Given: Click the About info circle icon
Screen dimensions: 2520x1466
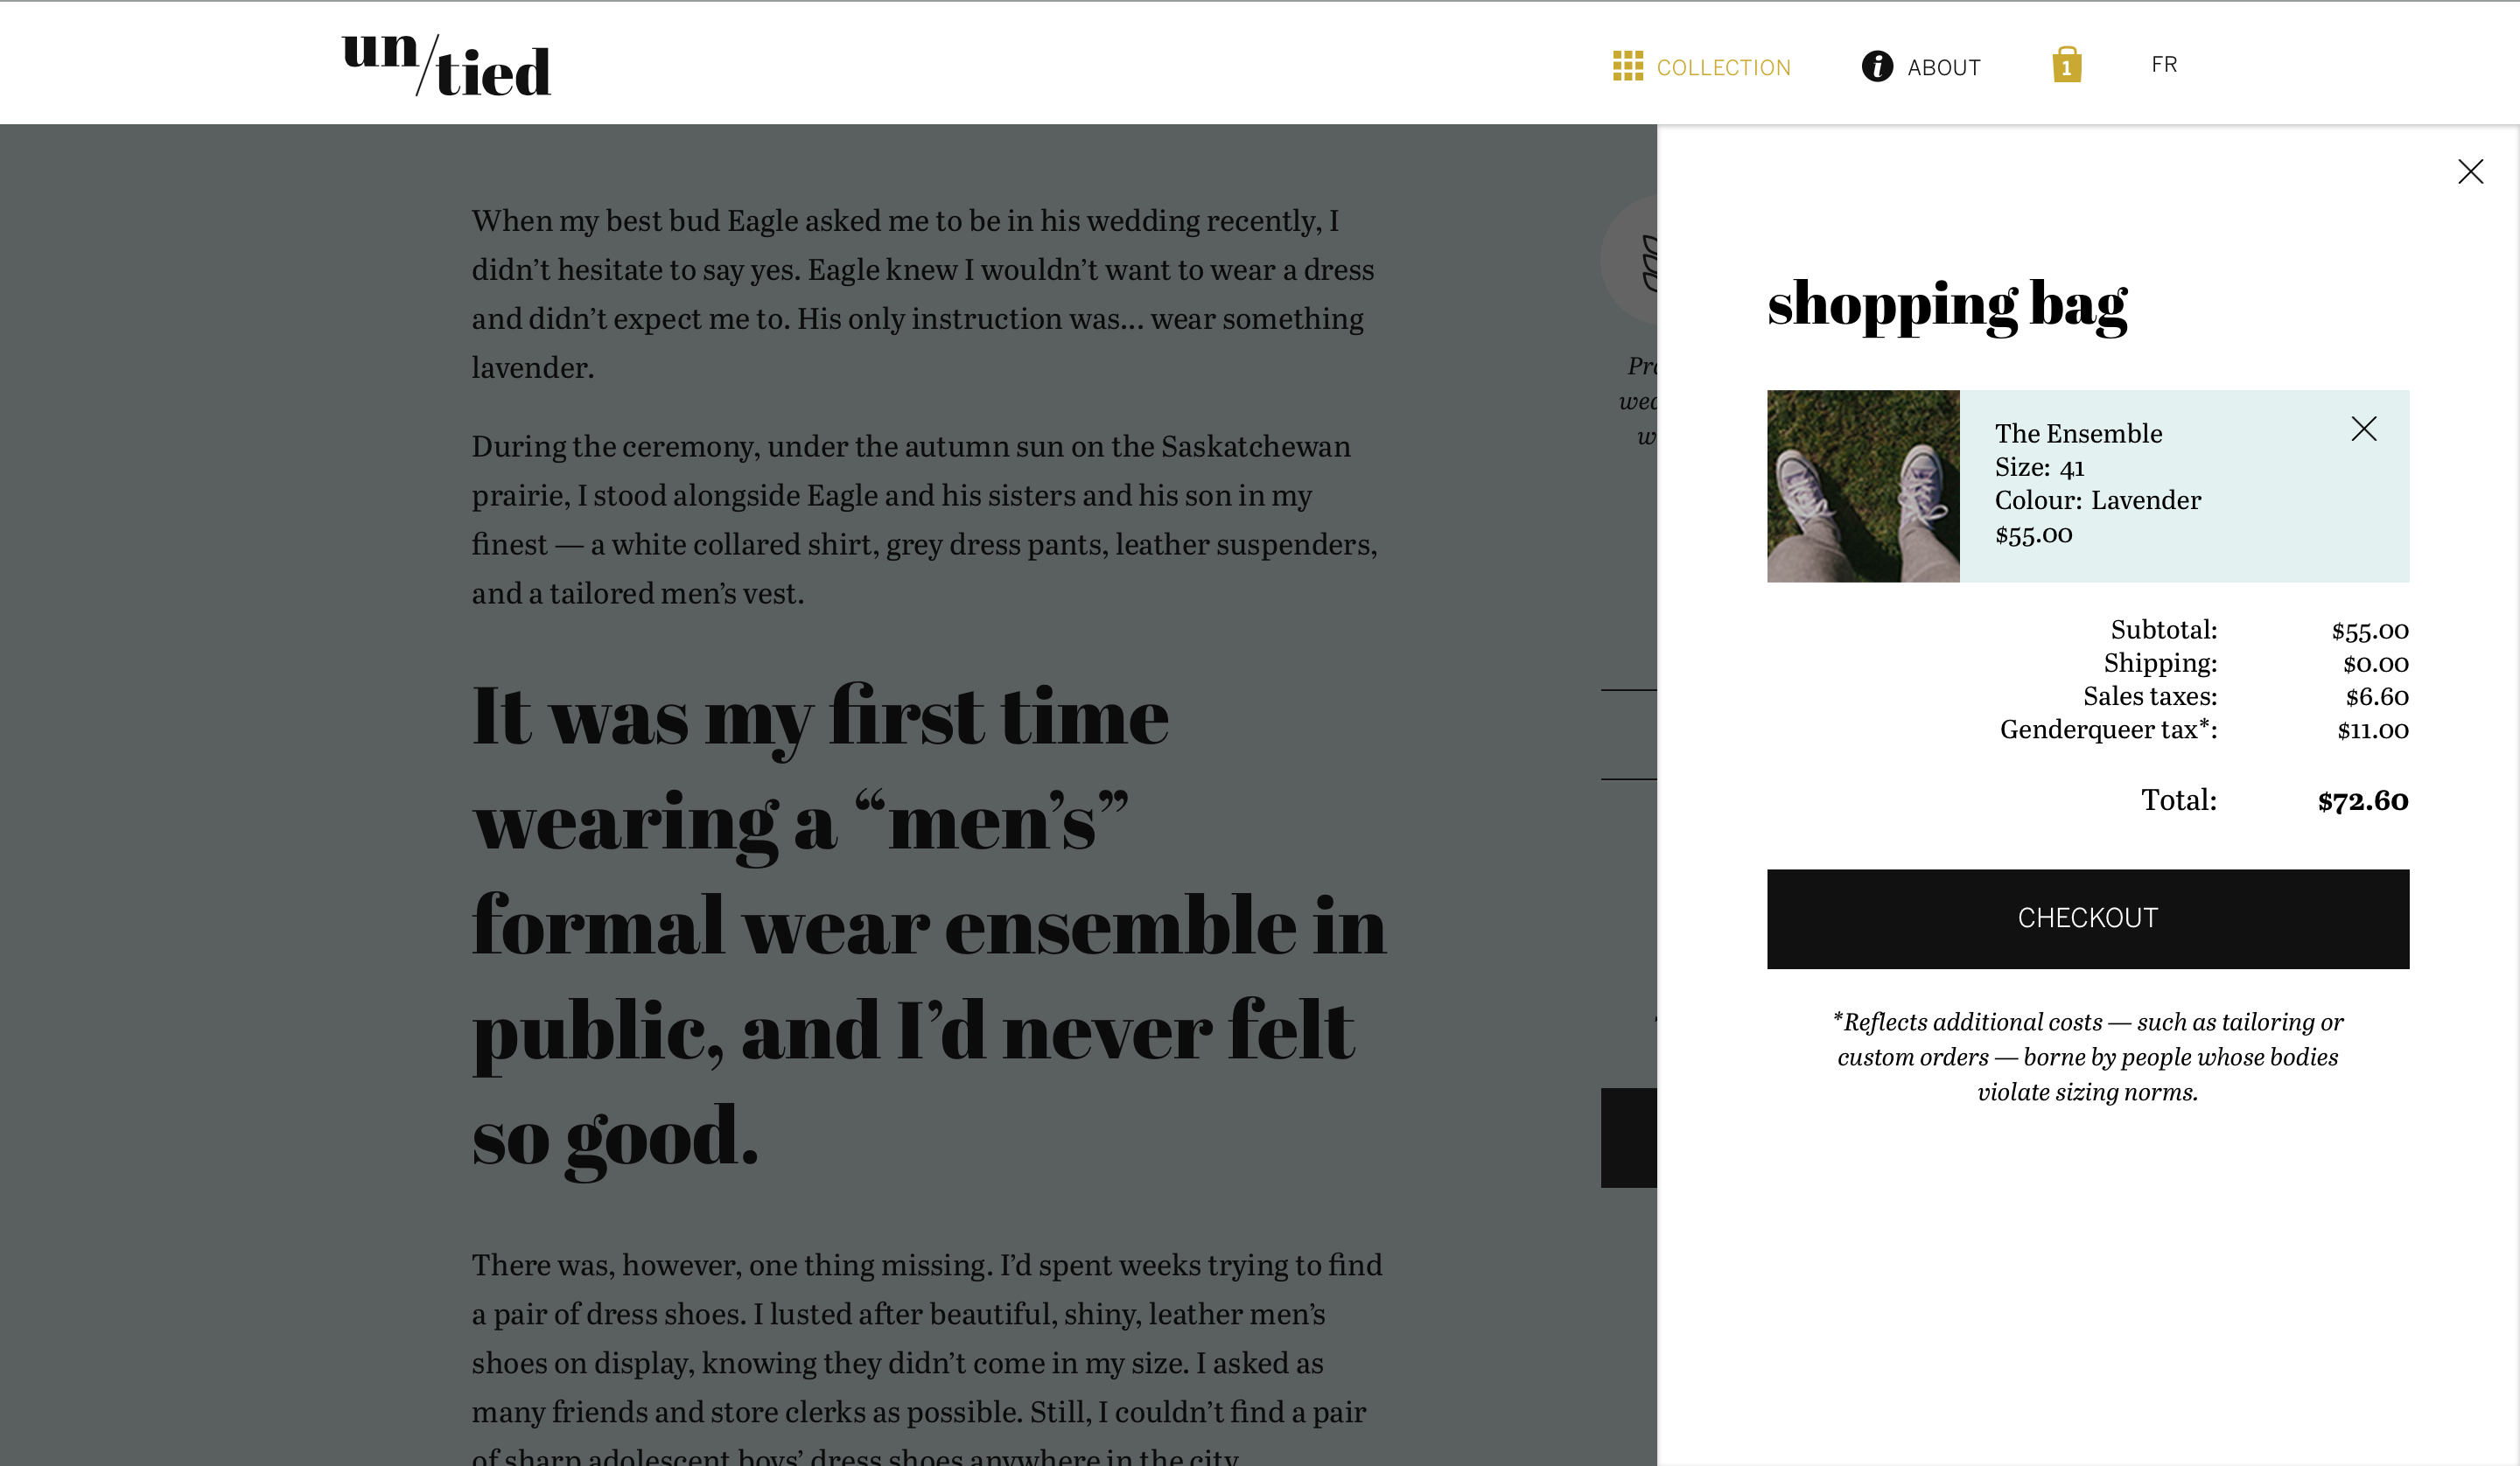Looking at the screenshot, I should pos(1877,66).
